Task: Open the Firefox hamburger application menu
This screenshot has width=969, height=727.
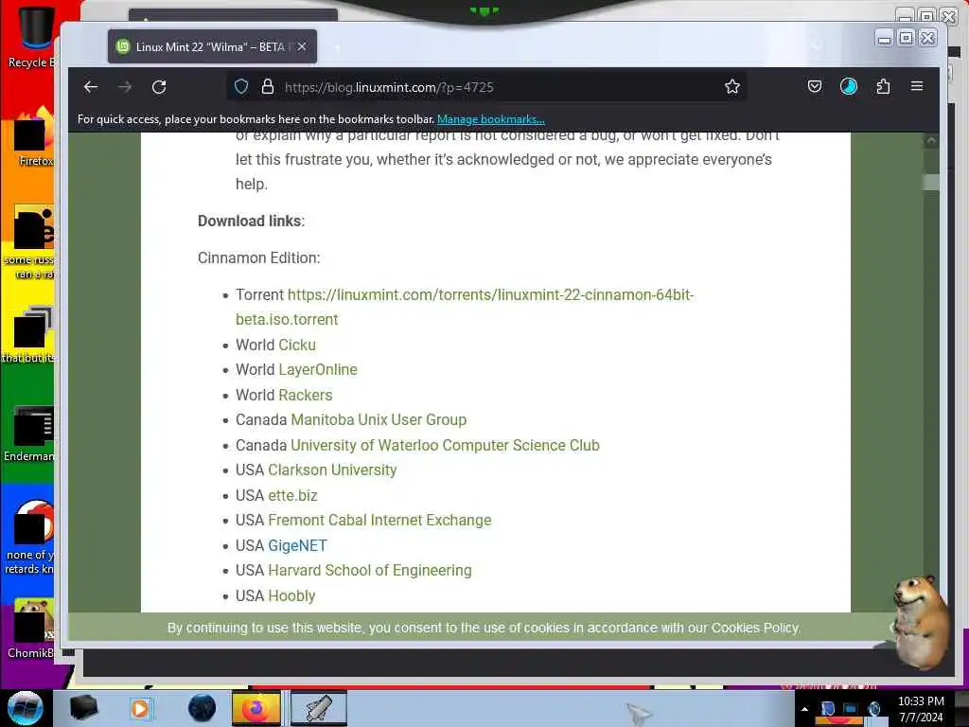Action: coord(917,86)
